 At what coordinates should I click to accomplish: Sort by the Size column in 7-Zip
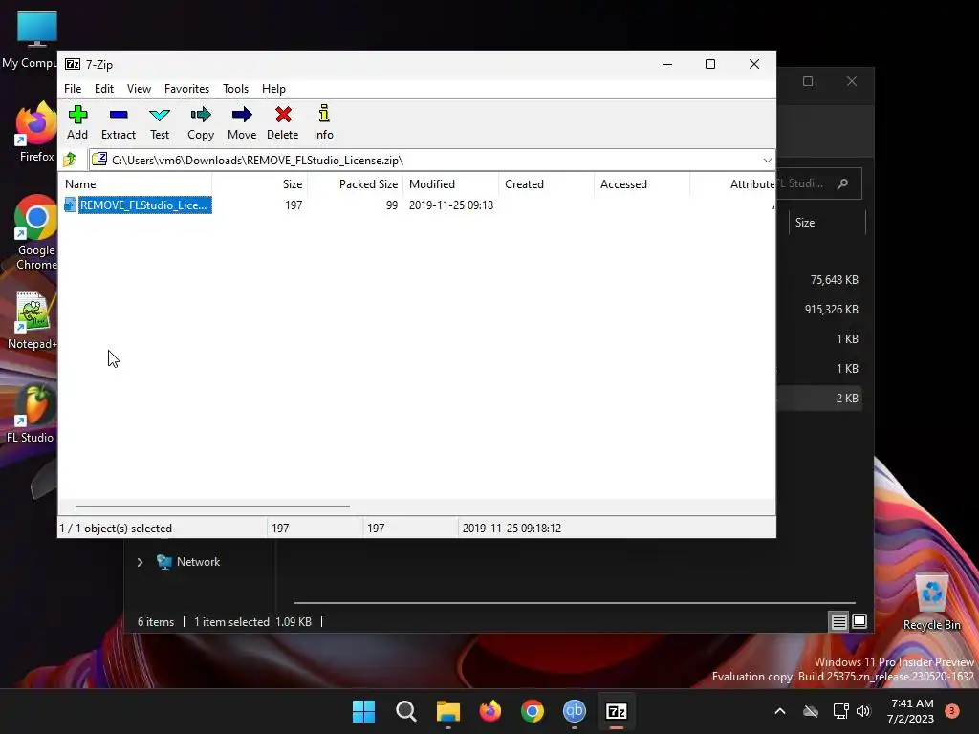[260, 184]
